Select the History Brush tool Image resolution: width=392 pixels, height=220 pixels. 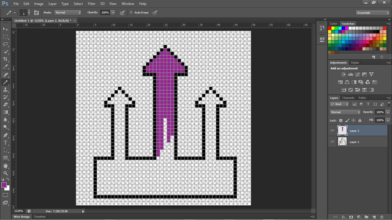click(x=6, y=97)
